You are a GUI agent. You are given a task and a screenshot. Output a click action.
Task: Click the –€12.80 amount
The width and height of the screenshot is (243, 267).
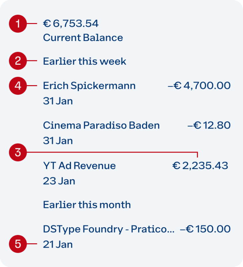(209, 125)
